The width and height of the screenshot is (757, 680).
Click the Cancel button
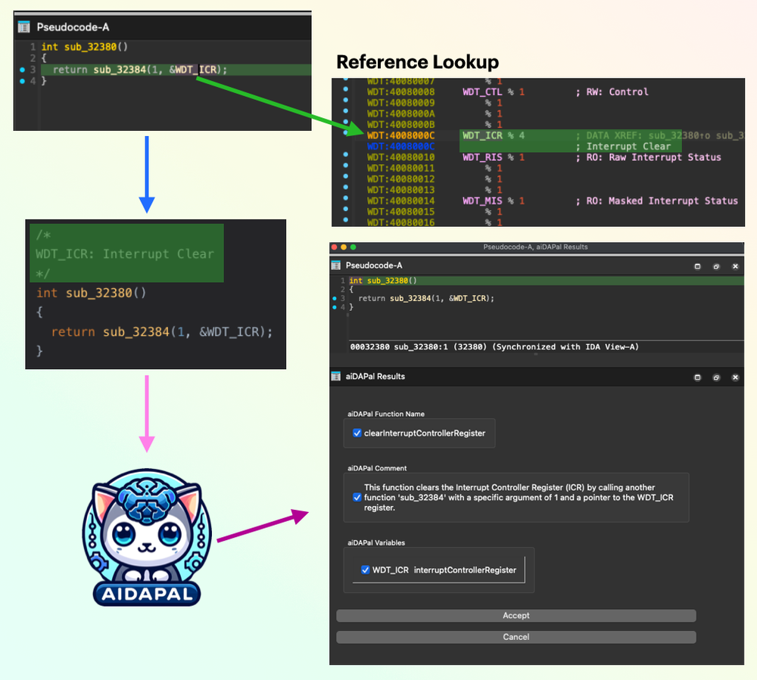(x=516, y=637)
